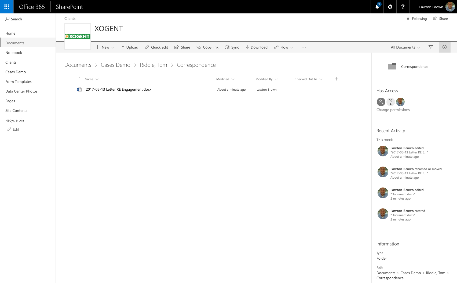Click the About a minute ago modified cell
The width and height of the screenshot is (457, 283).
click(x=231, y=90)
